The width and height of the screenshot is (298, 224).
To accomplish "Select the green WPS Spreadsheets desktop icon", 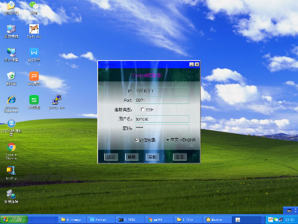I will click(34, 102).
